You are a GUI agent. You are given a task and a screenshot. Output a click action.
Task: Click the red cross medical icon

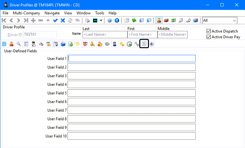pyautogui.click(x=151, y=44)
